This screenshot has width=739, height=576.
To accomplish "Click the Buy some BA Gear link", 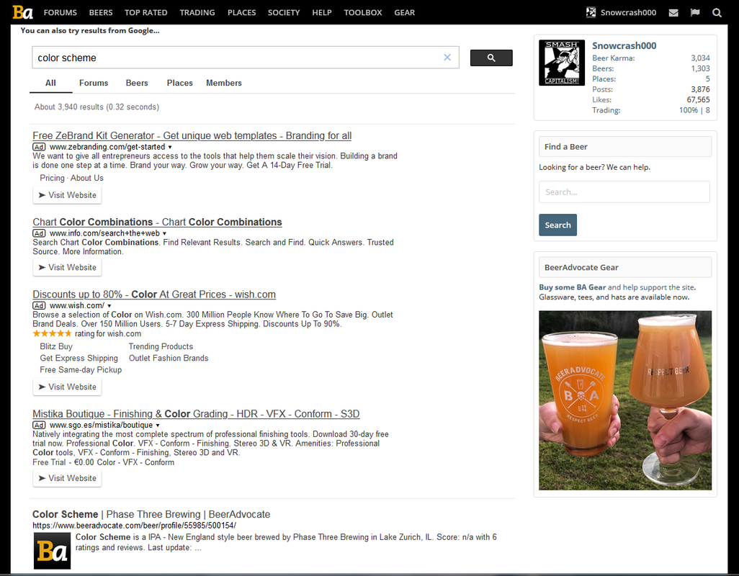I will click(572, 287).
